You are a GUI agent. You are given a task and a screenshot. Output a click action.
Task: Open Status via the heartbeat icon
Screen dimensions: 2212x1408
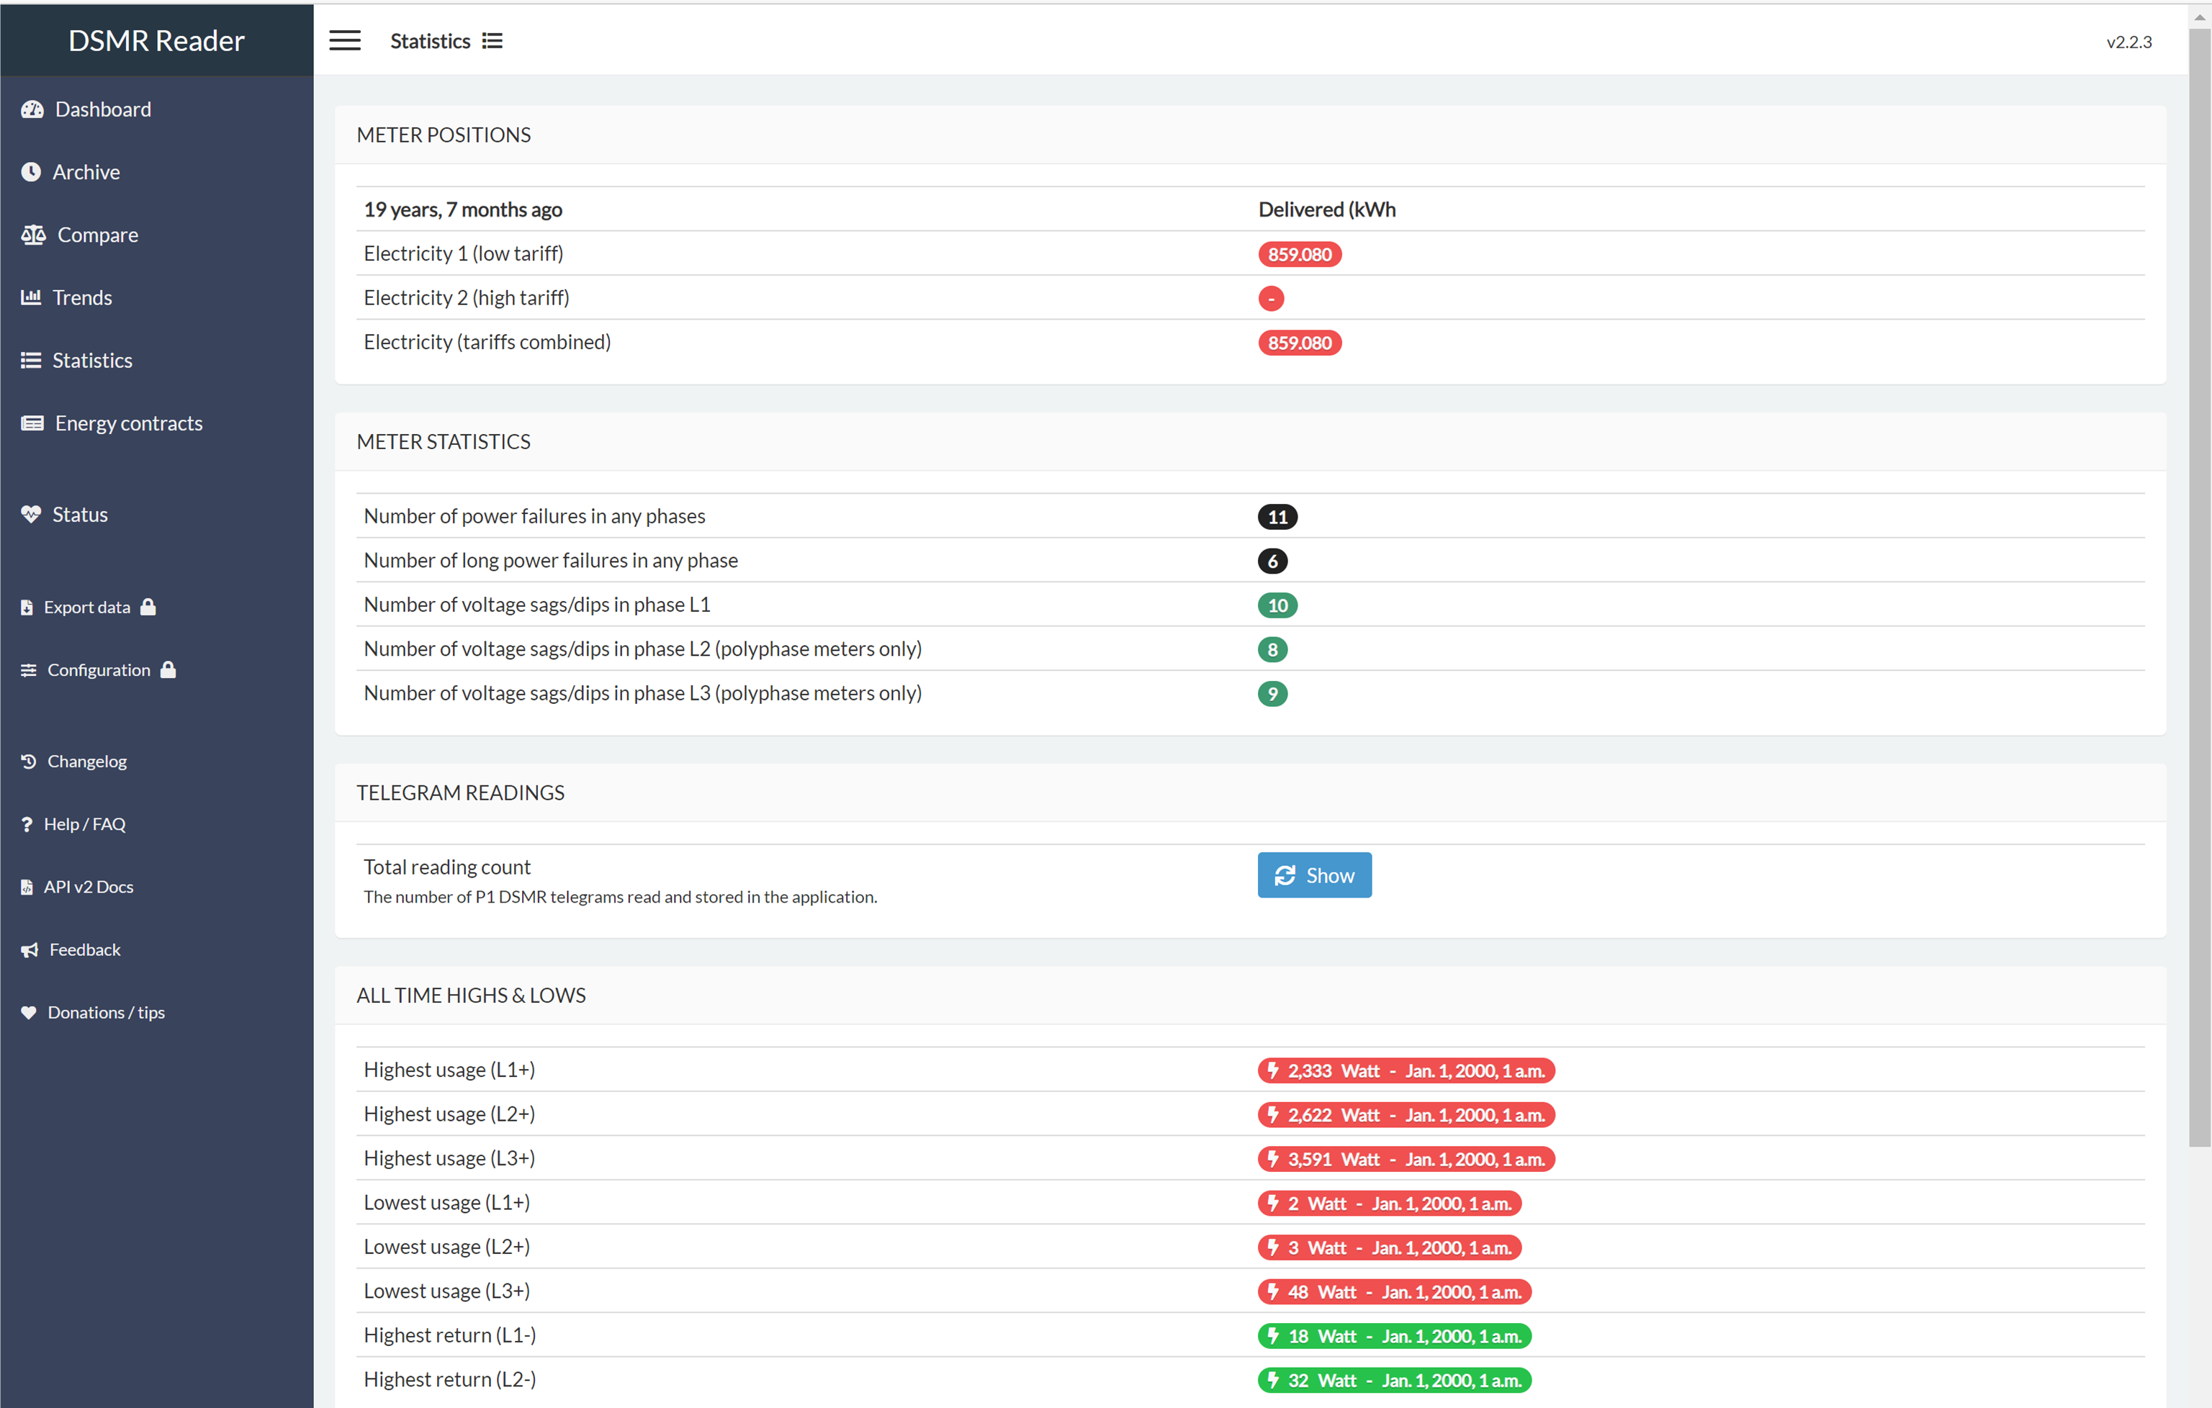coord(31,513)
